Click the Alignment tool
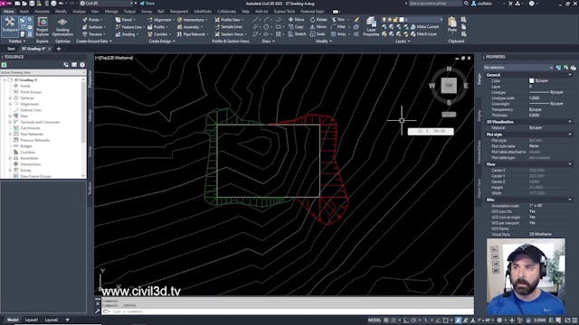The image size is (579, 325). click(161, 20)
